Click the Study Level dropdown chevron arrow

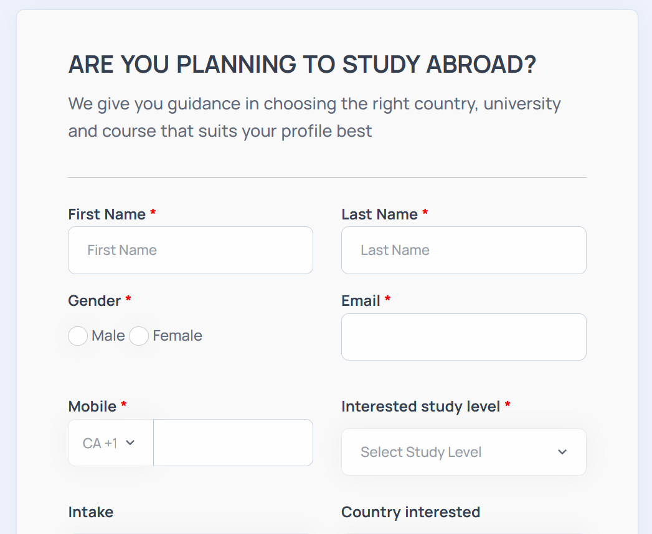tap(562, 452)
